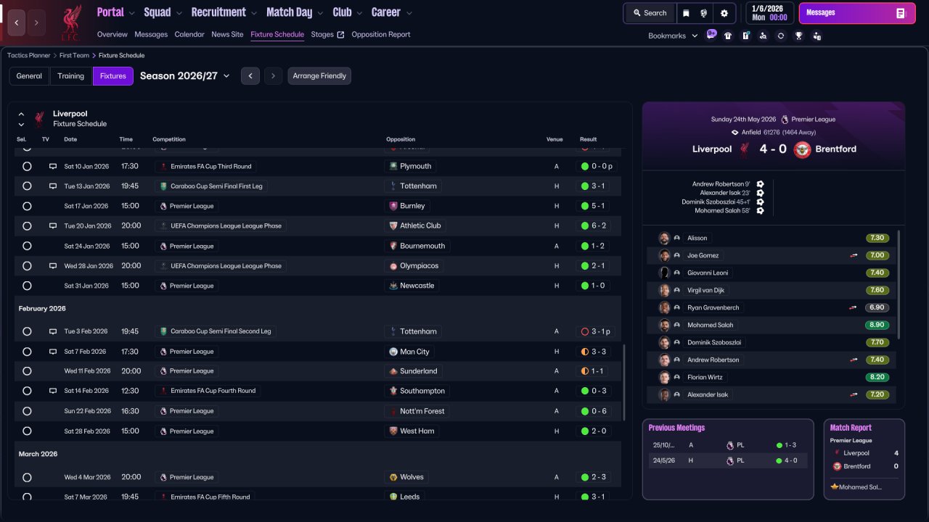This screenshot has height=522, width=929.
Task: Expand the Portal menu chevron
Action: click(x=131, y=13)
